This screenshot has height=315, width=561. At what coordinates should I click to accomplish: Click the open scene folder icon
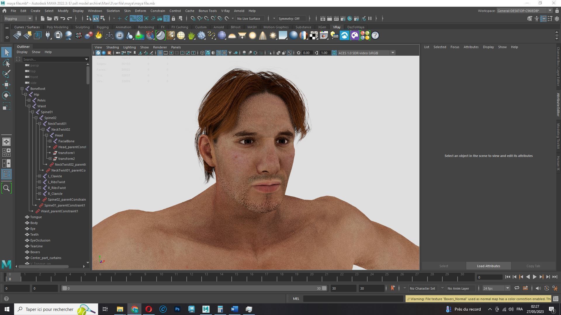point(49,18)
